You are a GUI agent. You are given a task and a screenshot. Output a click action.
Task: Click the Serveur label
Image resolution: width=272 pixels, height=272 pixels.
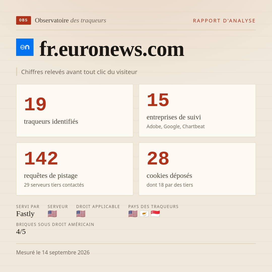click(x=58, y=207)
